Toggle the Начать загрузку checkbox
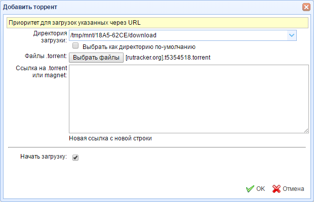 (x=75, y=158)
